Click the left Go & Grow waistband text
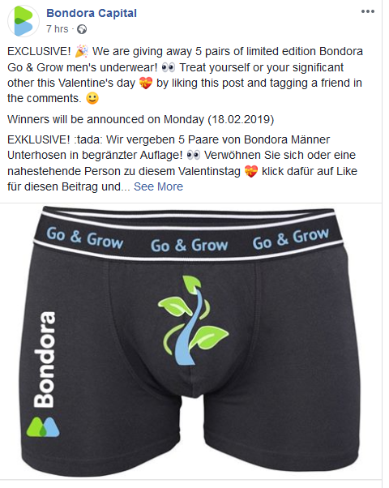Viewport: 389px width, 488px height. coord(84,238)
